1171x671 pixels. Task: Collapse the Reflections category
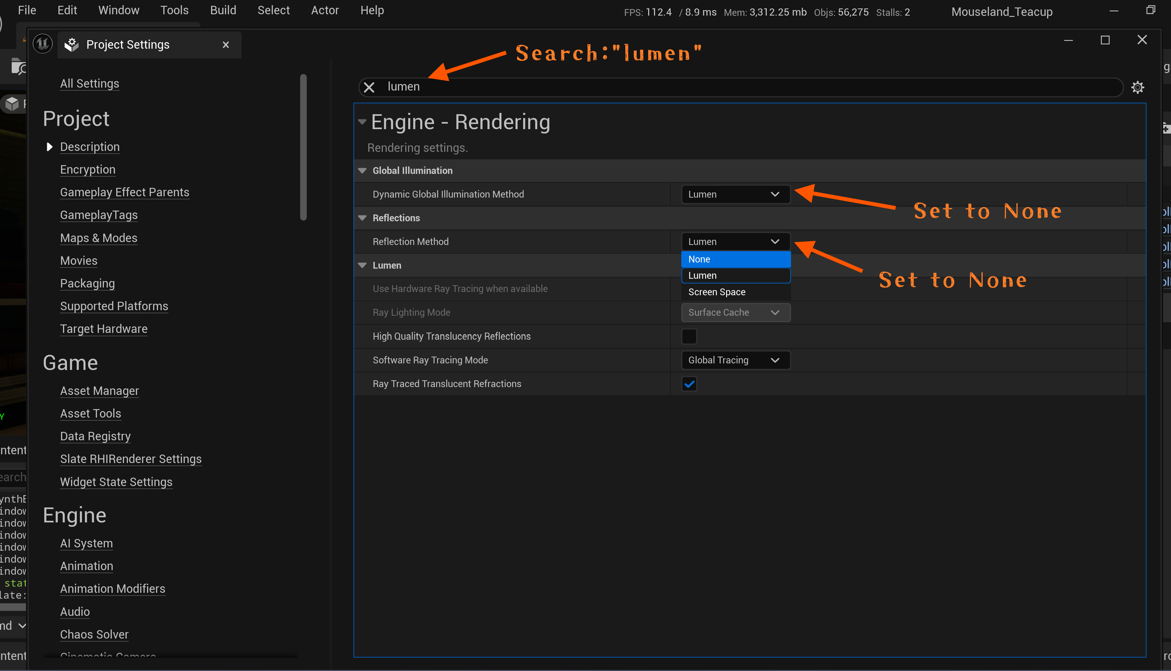tap(362, 218)
